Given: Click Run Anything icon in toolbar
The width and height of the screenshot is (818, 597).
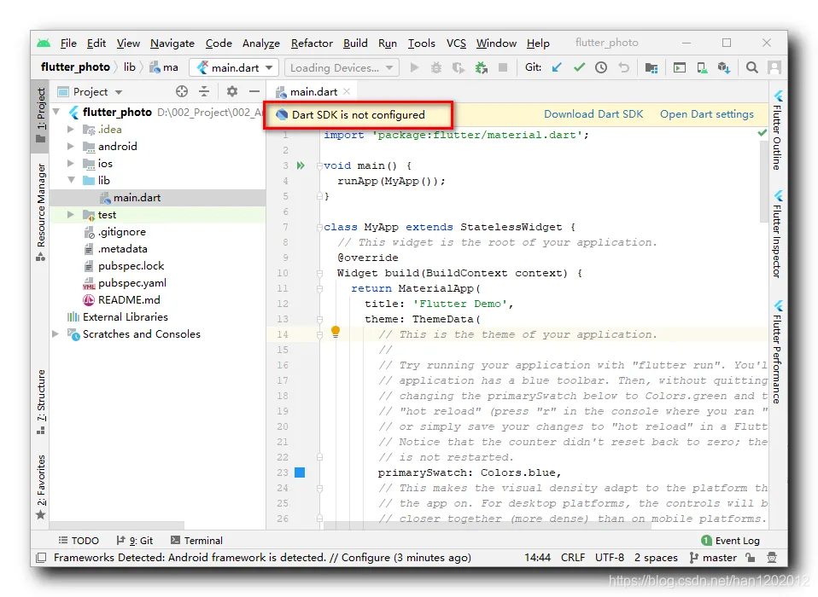Looking at the screenshot, I should click(x=679, y=67).
